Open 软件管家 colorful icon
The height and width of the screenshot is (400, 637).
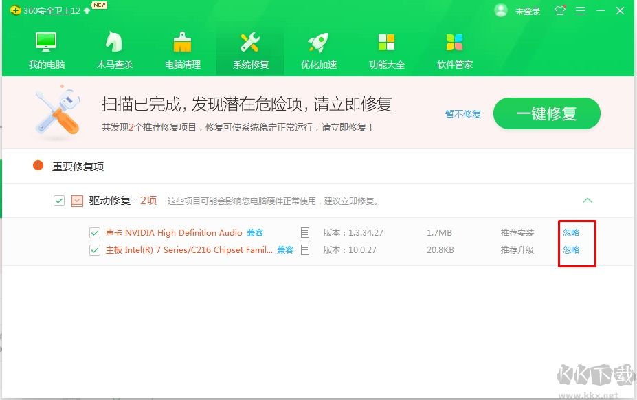click(x=454, y=43)
